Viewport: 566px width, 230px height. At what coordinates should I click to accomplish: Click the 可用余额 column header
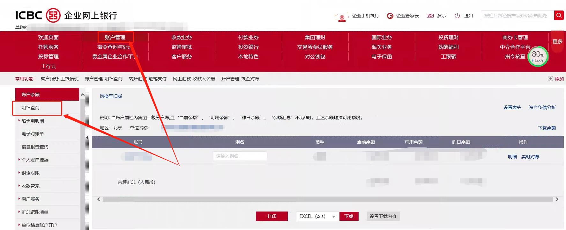click(x=413, y=142)
